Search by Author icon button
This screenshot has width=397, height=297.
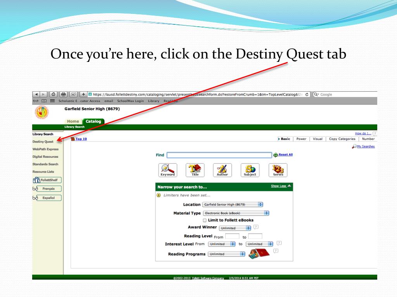pos(222,170)
